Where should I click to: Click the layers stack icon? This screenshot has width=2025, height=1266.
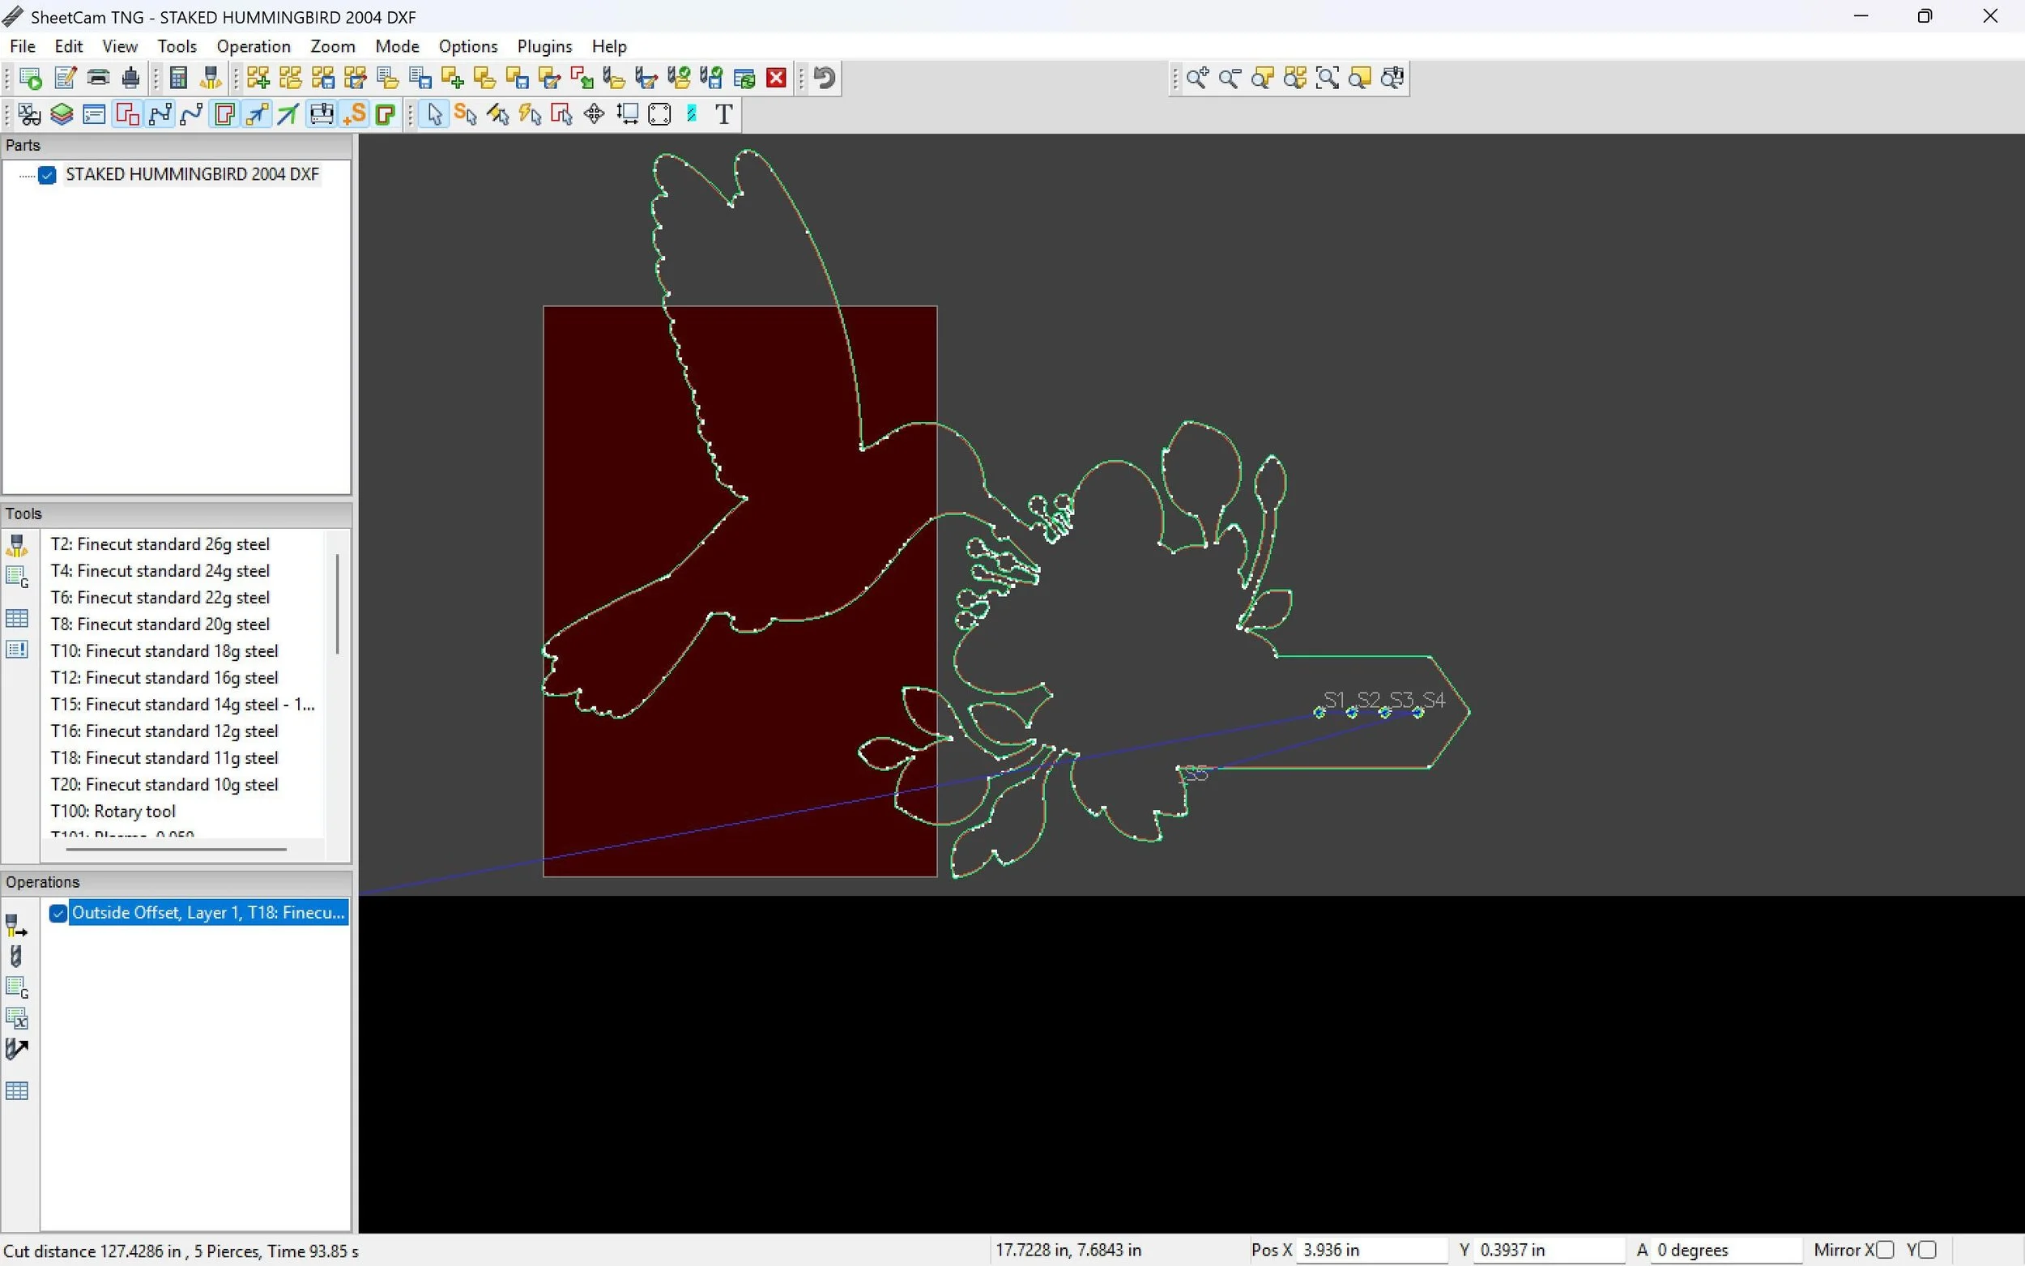[62, 114]
